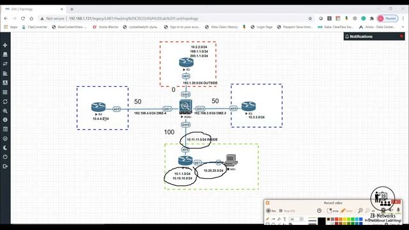The height and width of the screenshot is (230, 409).
Task: Open More actions grid icon in sidebar
Action: [5, 92]
